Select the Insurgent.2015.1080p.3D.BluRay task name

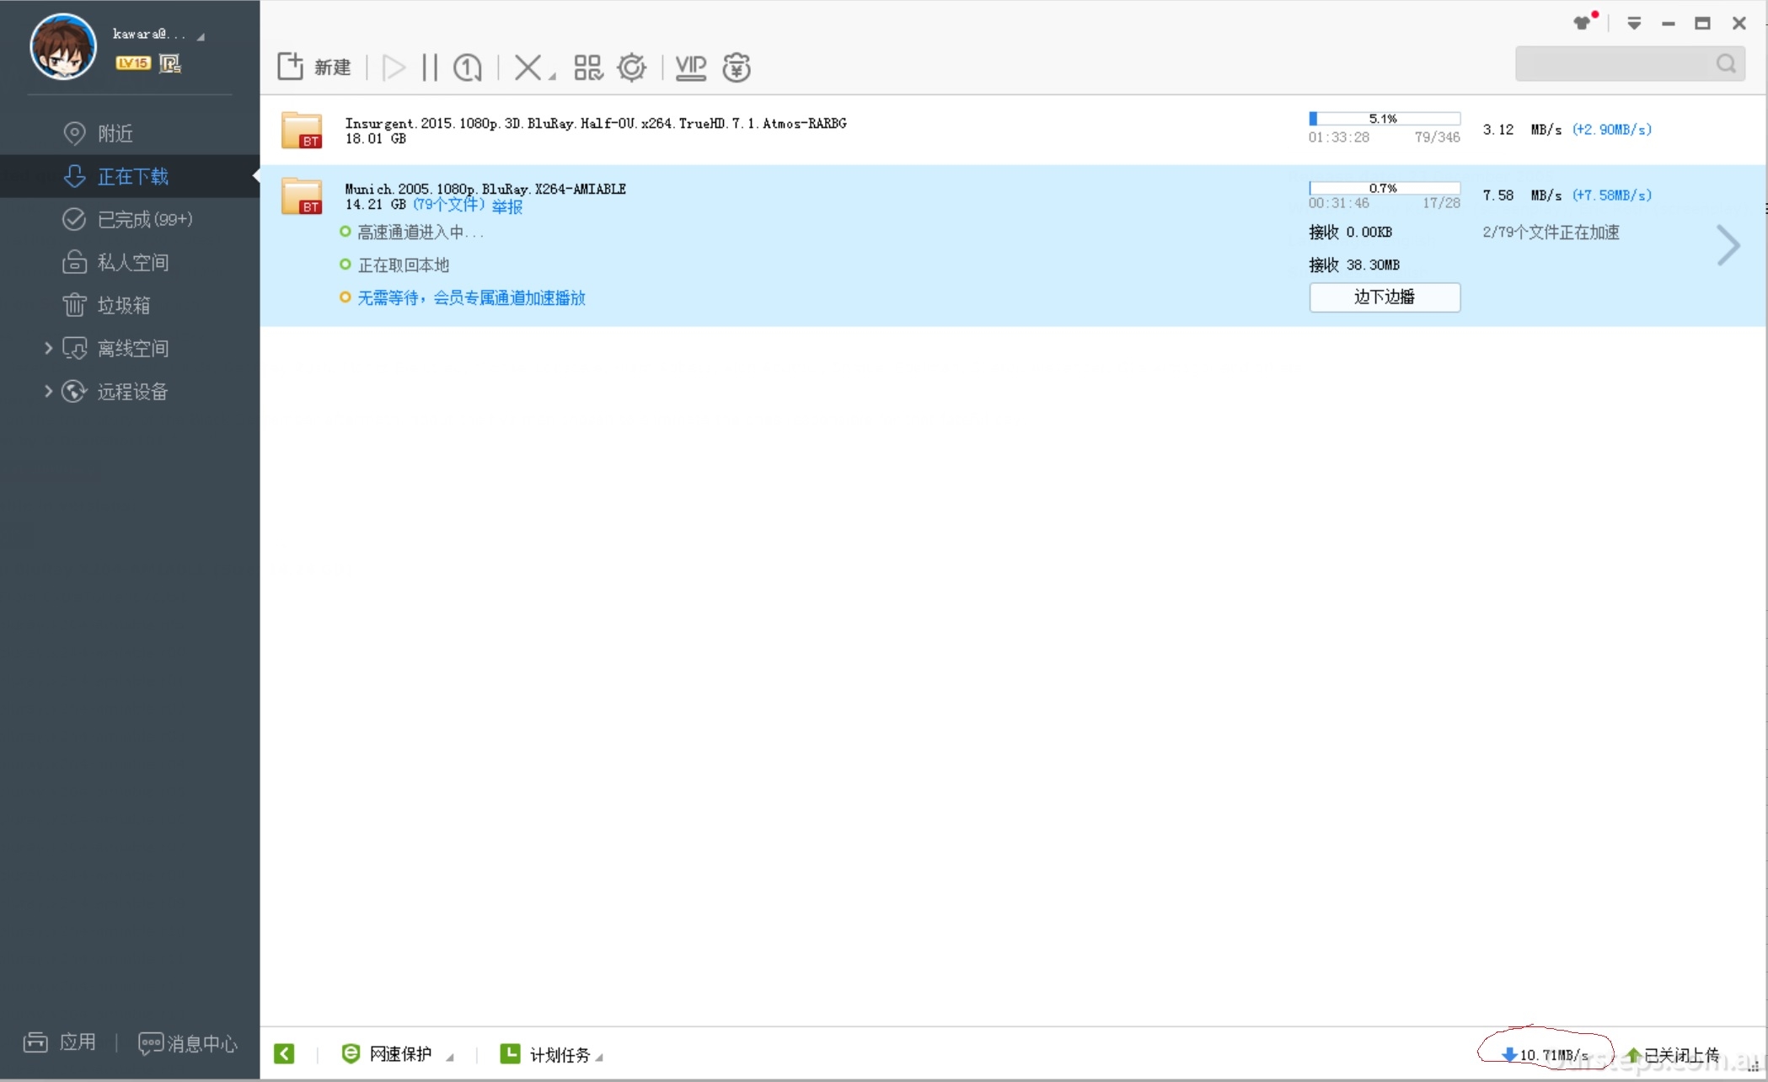[596, 123]
